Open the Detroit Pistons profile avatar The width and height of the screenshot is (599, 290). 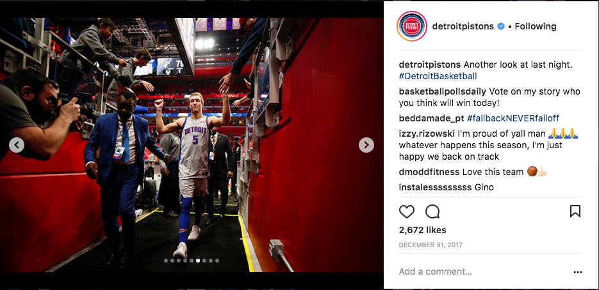412,26
